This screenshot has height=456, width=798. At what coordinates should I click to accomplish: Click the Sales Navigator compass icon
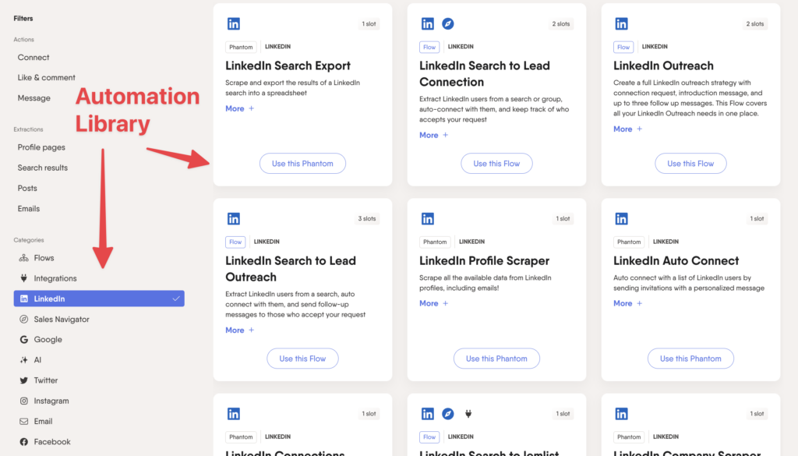24,319
